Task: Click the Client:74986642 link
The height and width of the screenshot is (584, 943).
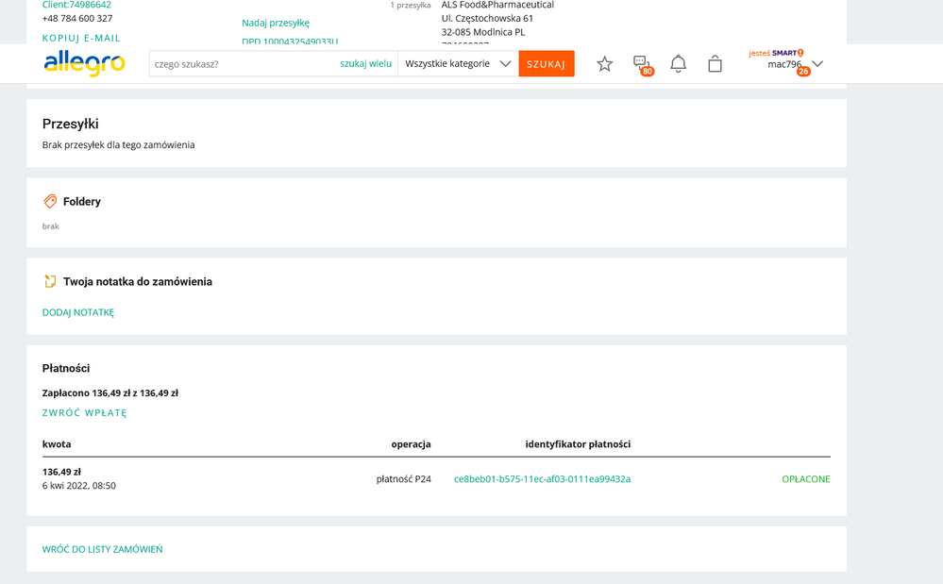Action: point(76,5)
